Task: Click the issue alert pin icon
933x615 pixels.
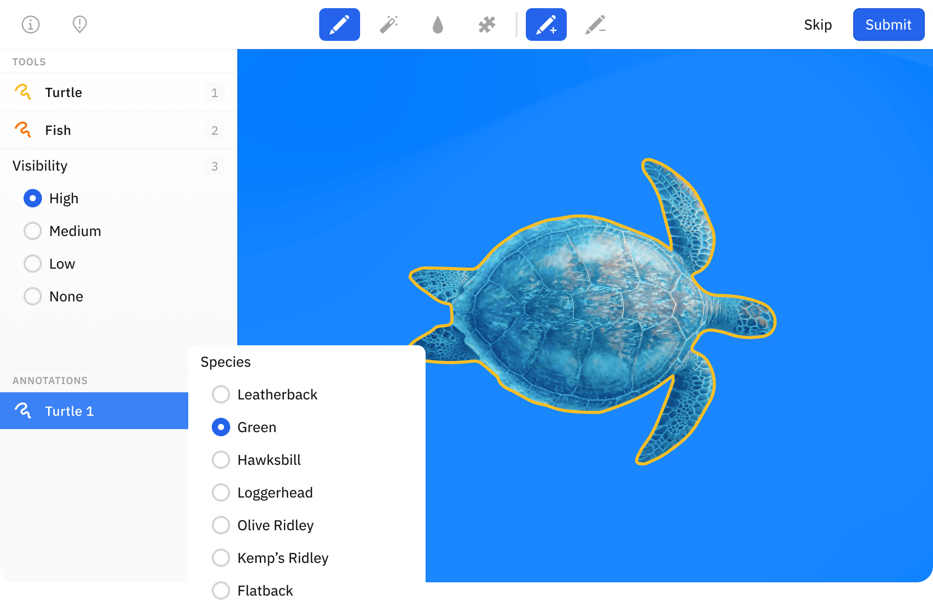Action: [80, 25]
